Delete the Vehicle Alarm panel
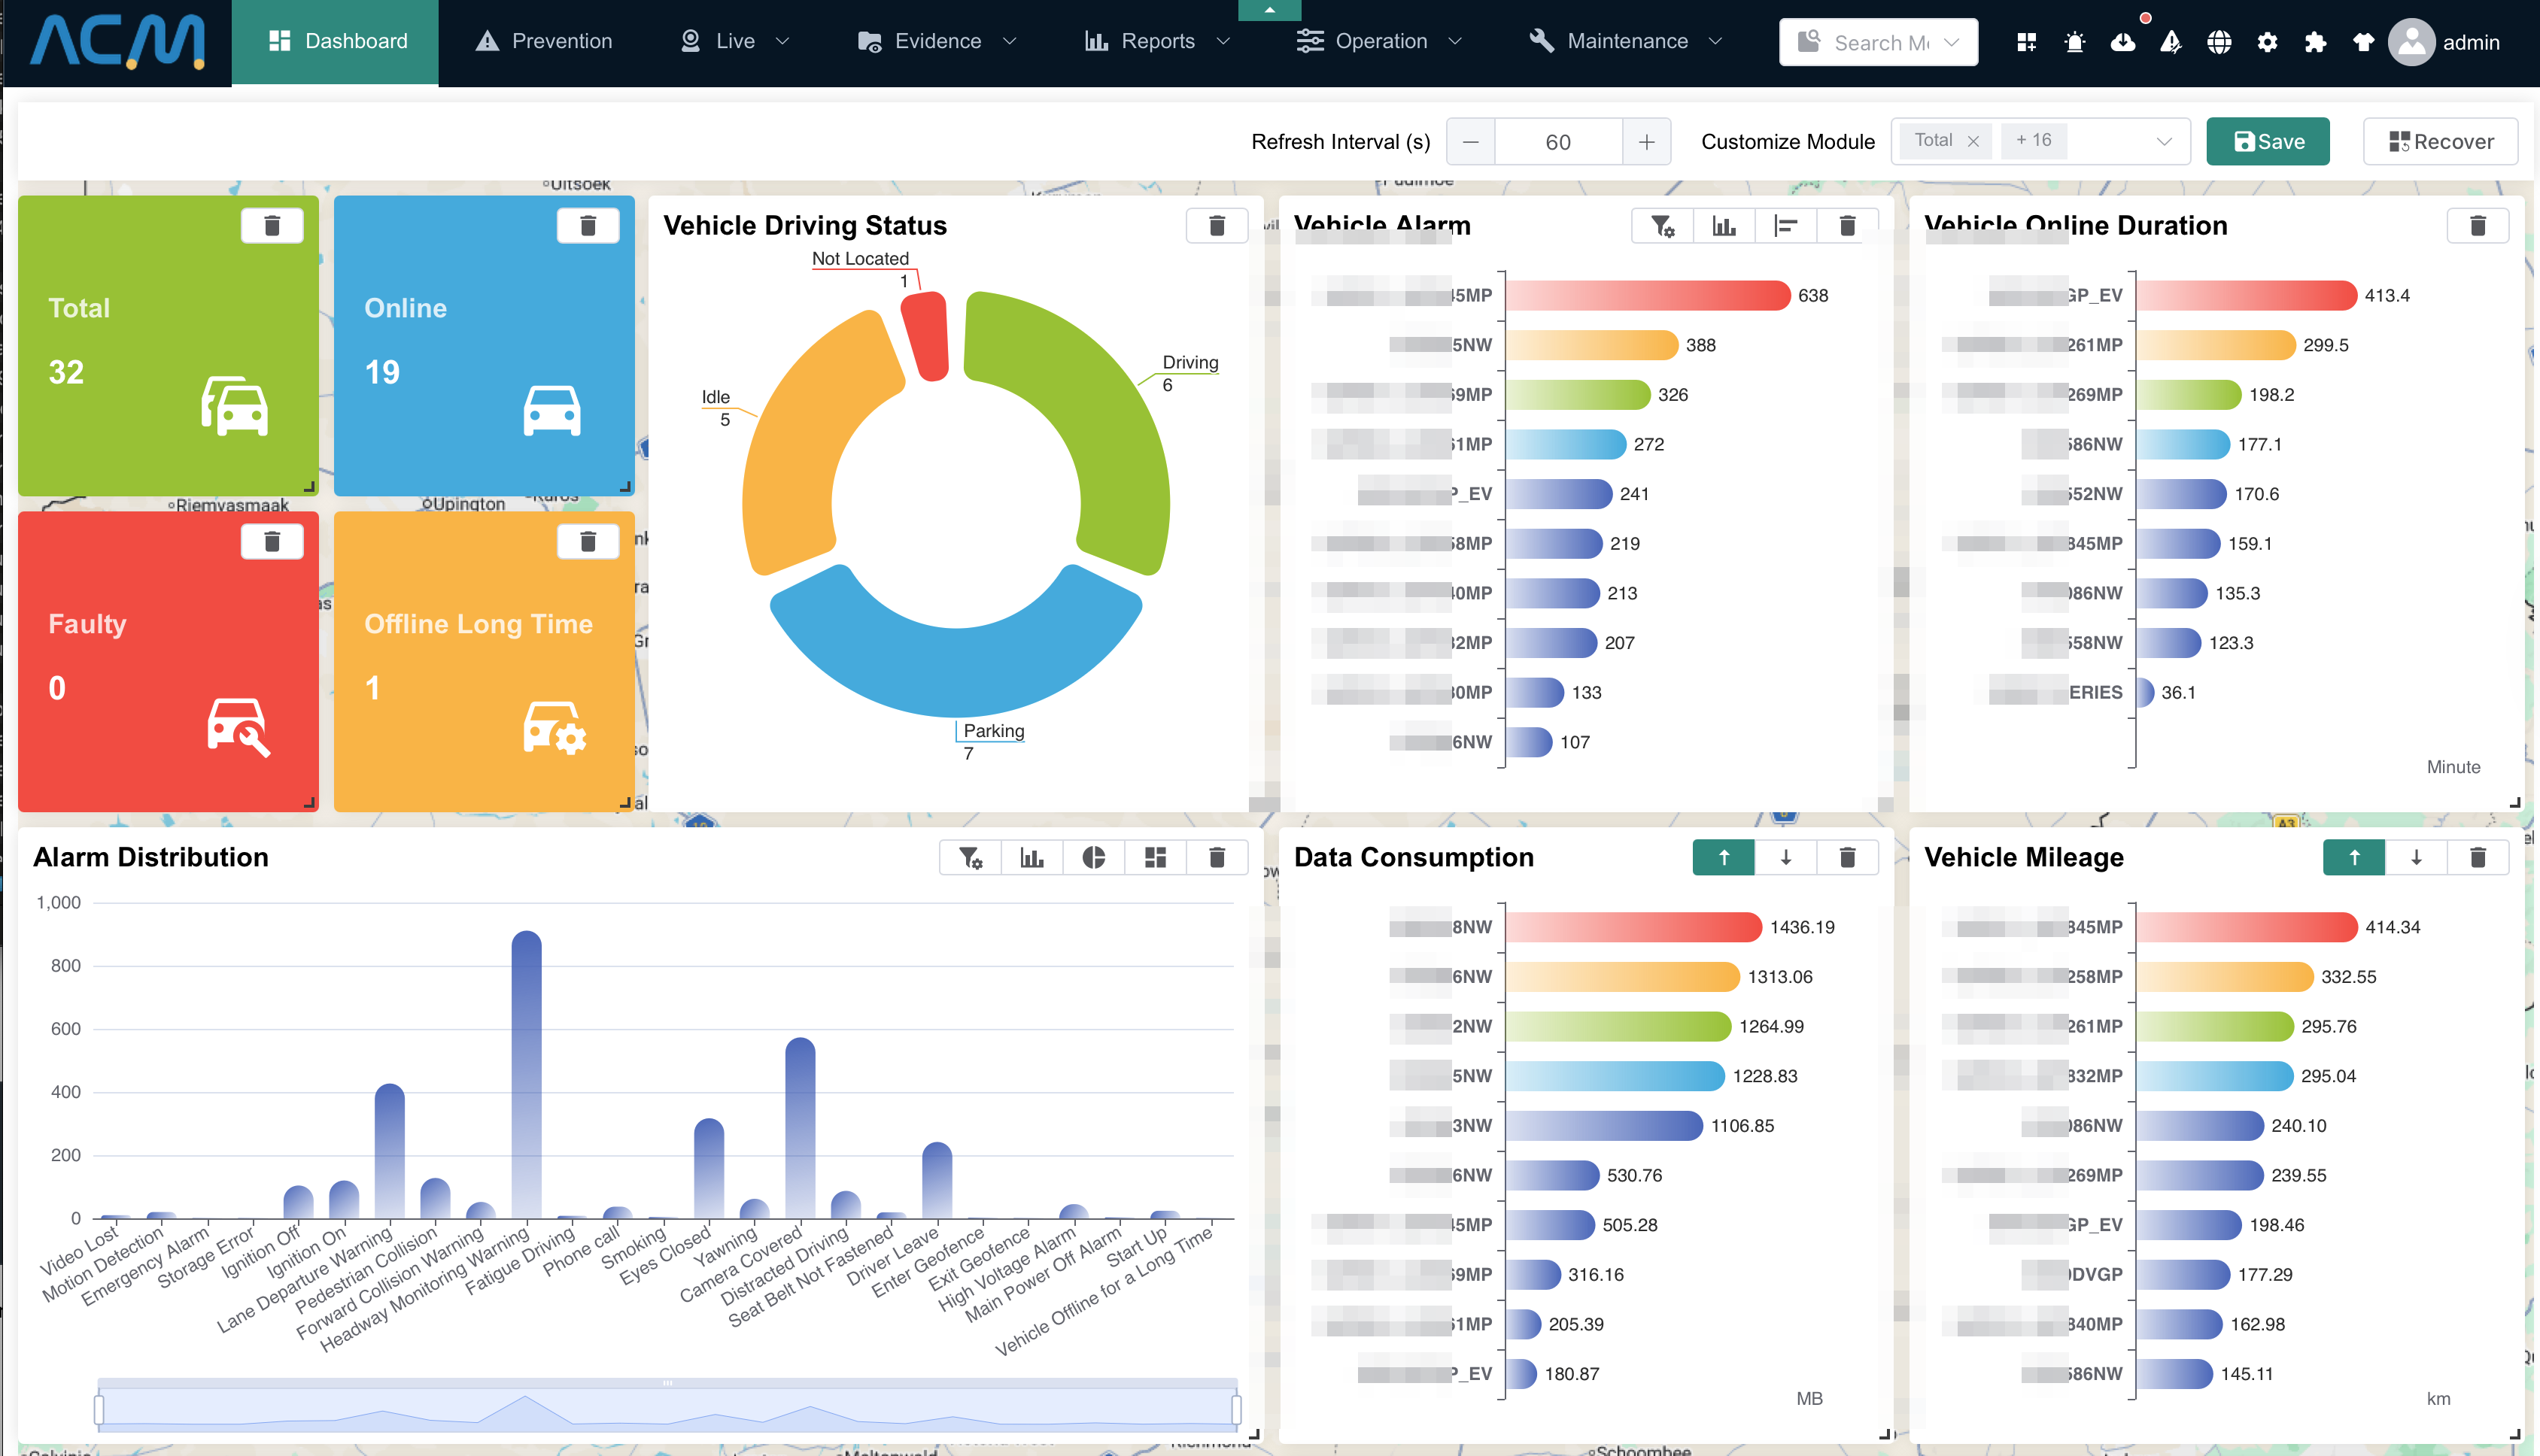The image size is (2540, 1456). (1847, 225)
